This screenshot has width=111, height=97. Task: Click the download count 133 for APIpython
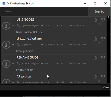[62, 83]
